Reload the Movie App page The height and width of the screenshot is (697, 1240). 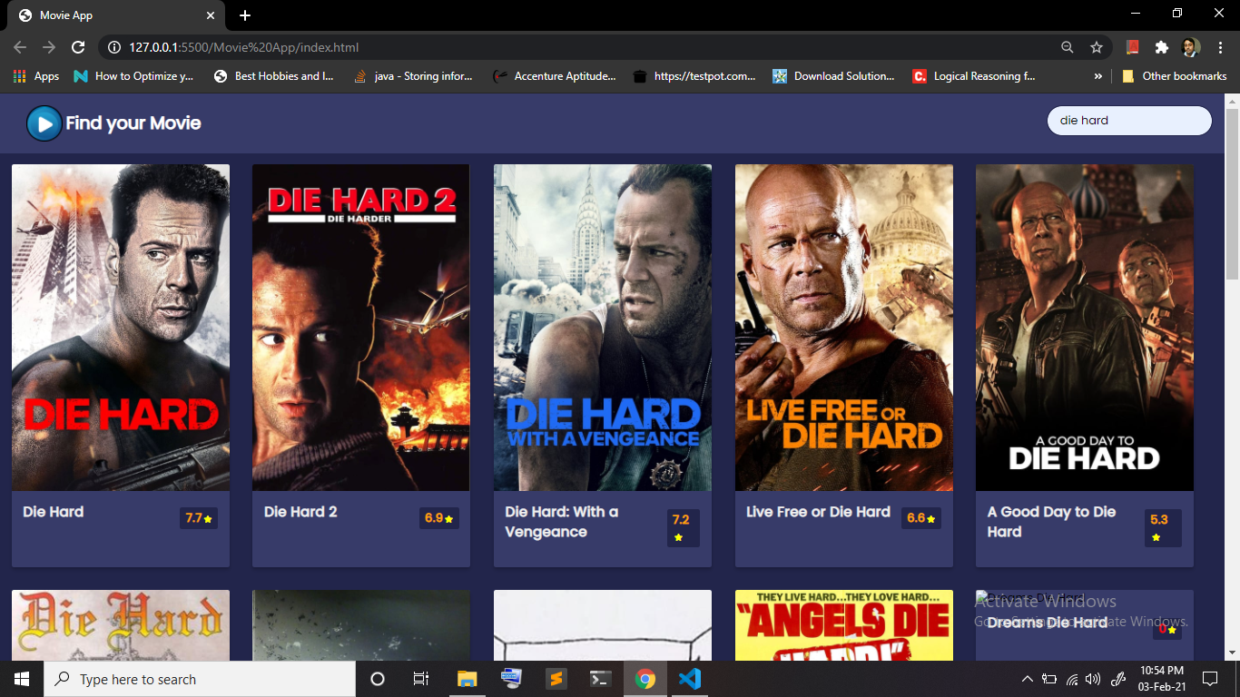click(78, 46)
